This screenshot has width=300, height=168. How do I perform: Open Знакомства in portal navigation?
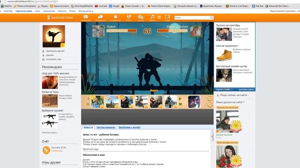pyautogui.click(x=49, y=11)
